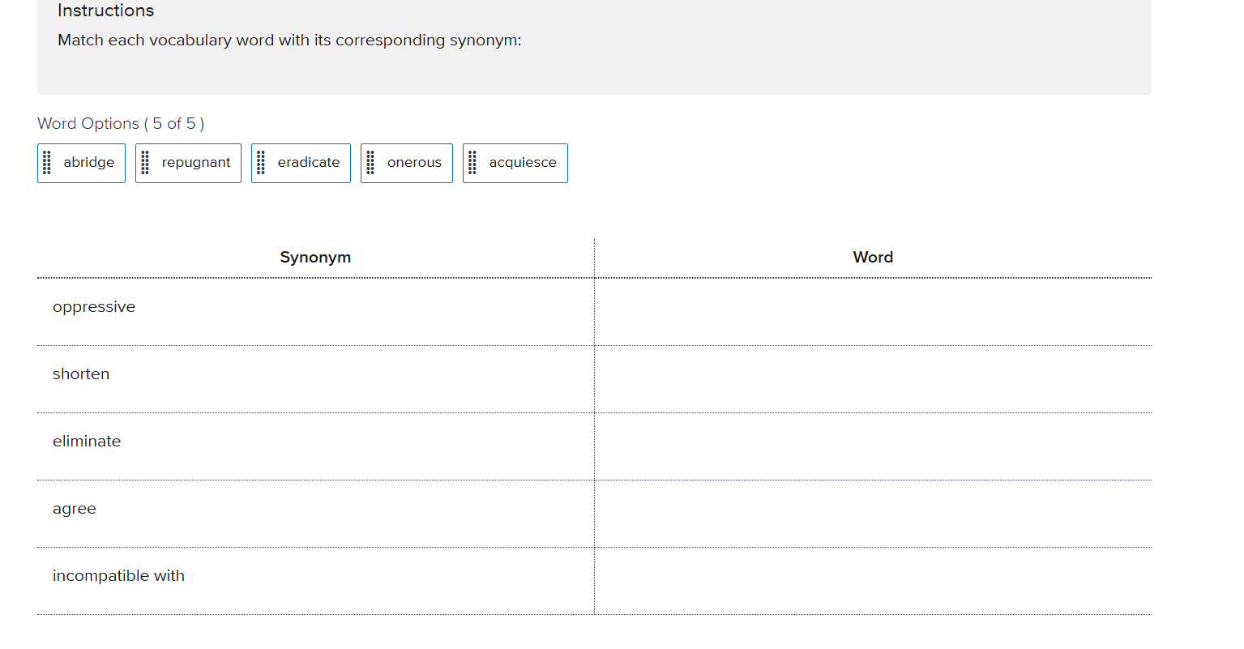Click the drag handle on repugnant chip
1244x649 pixels.
pyautogui.click(x=145, y=163)
